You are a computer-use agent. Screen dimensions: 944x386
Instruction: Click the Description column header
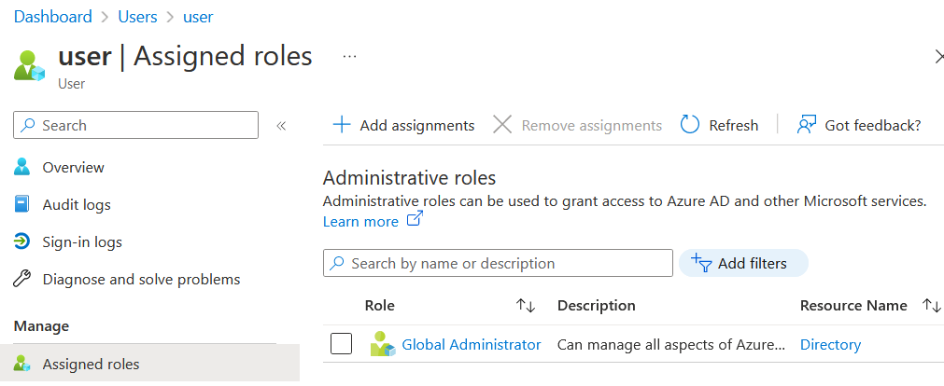(597, 306)
